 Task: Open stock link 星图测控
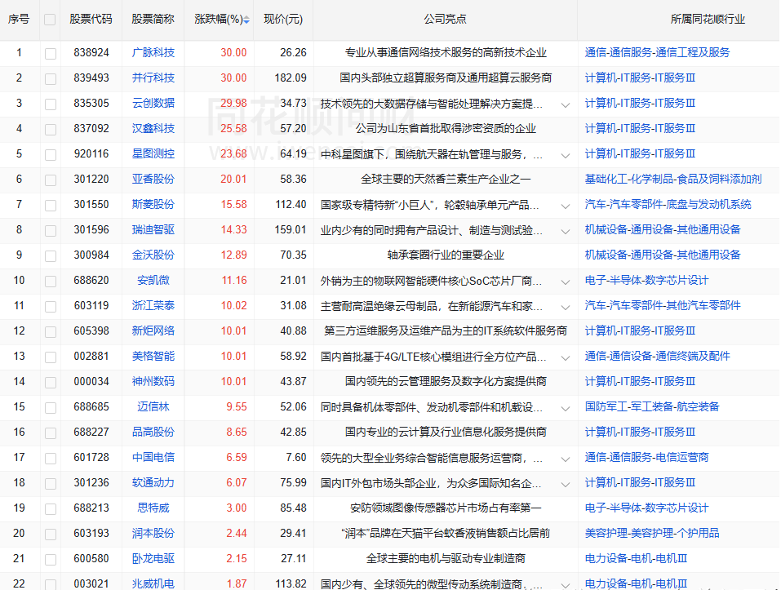[153, 153]
